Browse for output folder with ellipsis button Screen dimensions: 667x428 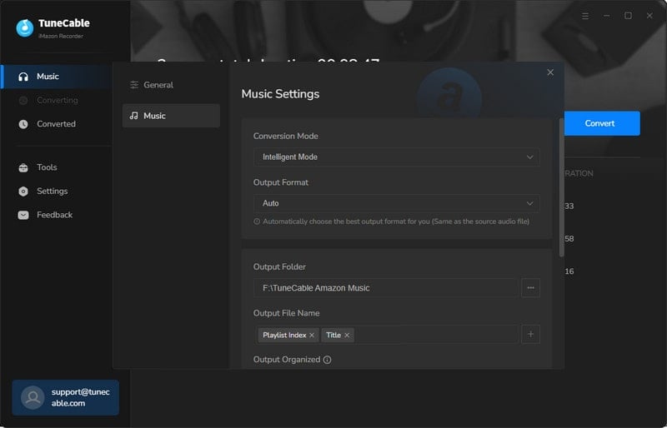click(530, 288)
